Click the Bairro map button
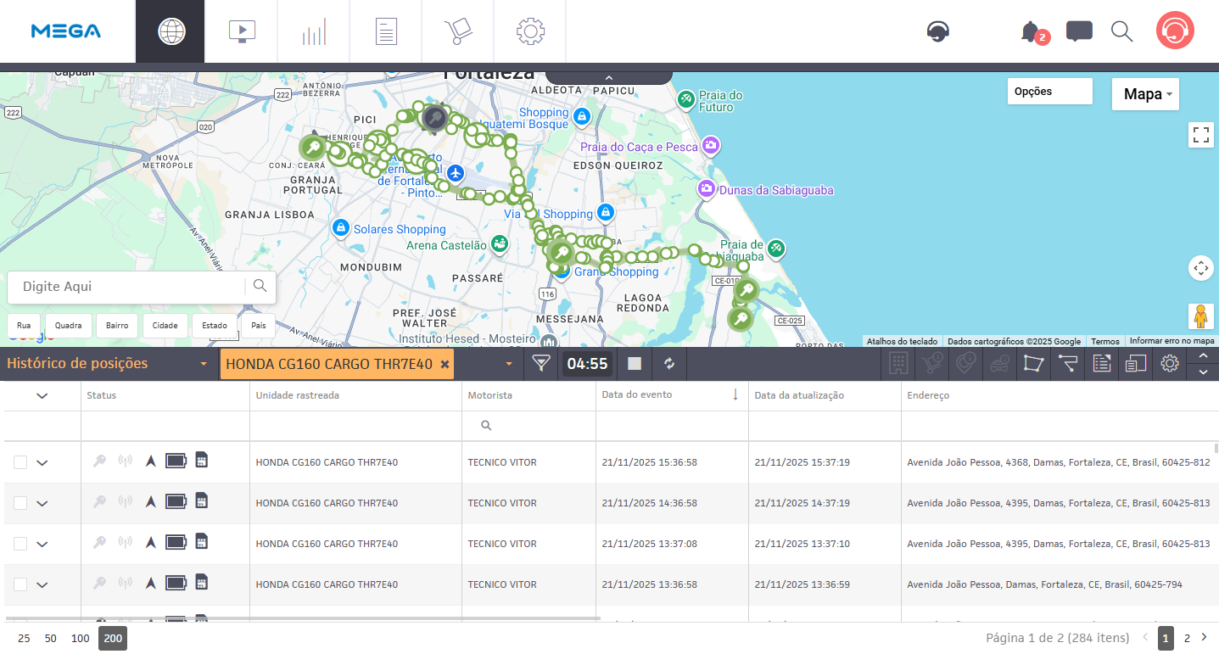Viewport: 1219px width, 654px height. (x=117, y=325)
